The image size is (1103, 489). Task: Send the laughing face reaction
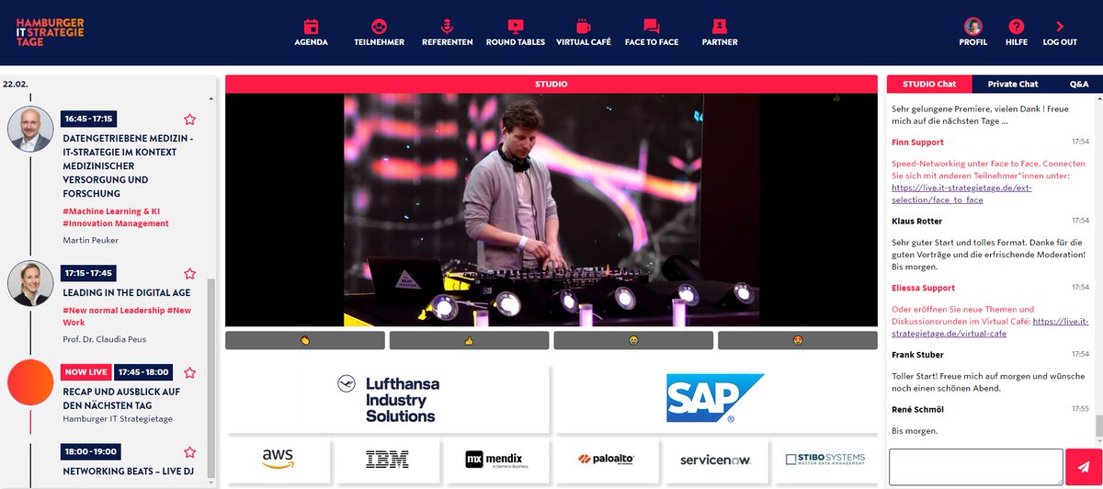click(633, 340)
